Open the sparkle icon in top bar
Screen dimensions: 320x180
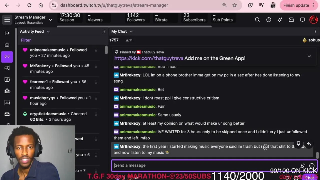280,20
